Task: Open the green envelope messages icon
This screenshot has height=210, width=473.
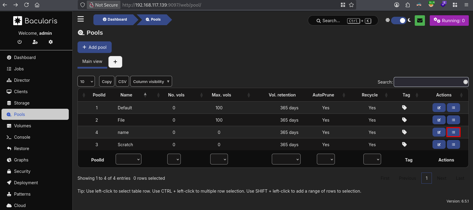Action: click(x=420, y=21)
